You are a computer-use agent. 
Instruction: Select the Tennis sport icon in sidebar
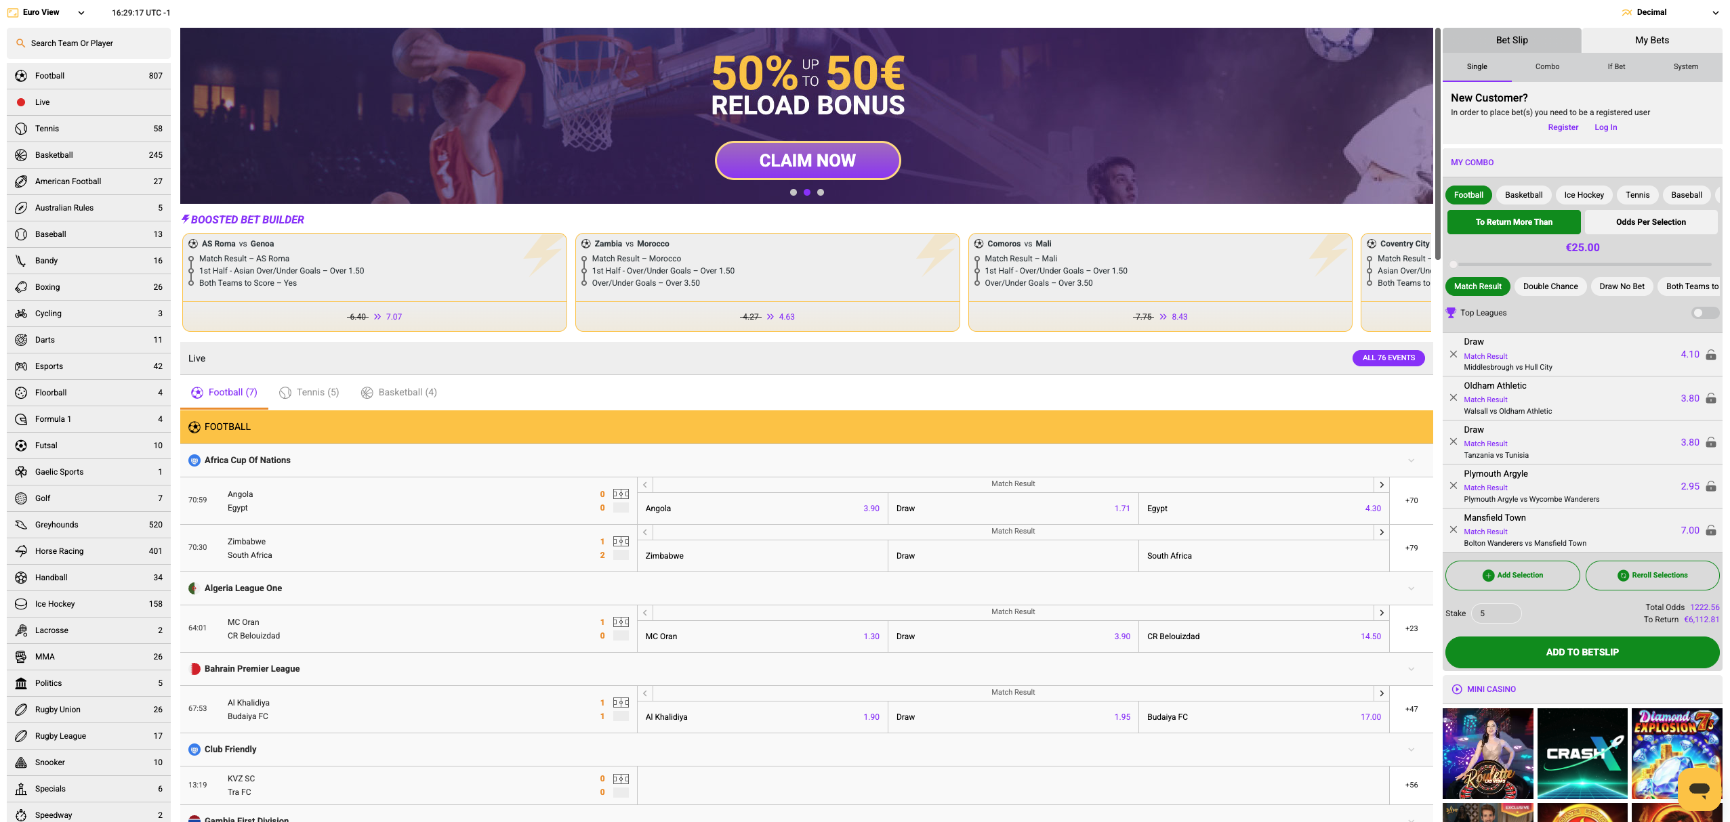(21, 128)
